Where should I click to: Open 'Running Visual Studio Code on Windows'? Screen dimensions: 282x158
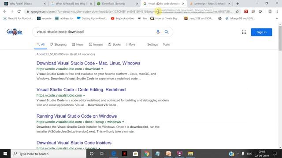[x=77, y=116]
